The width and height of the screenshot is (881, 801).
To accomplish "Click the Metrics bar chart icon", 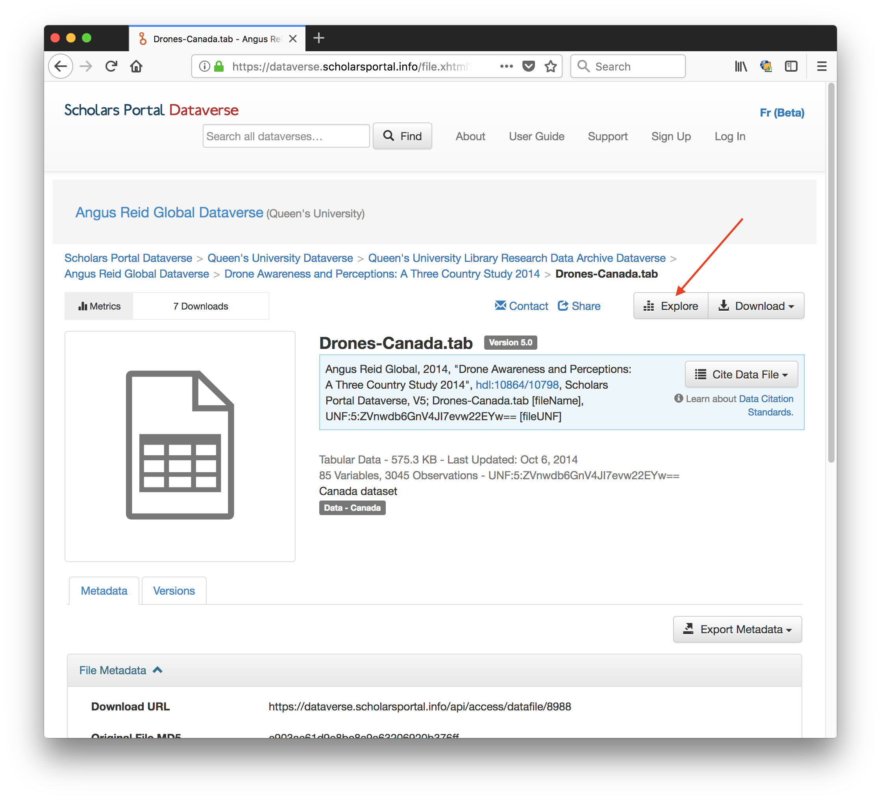I will pyautogui.click(x=82, y=306).
